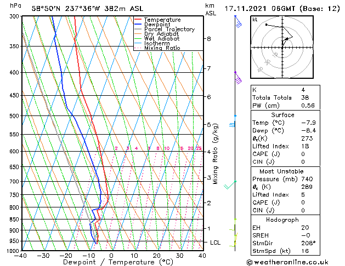Image resolution: width=345 pixels, height=266 pixels.
Task: Click the Mixing Ratio legend entry
Action: (162, 48)
